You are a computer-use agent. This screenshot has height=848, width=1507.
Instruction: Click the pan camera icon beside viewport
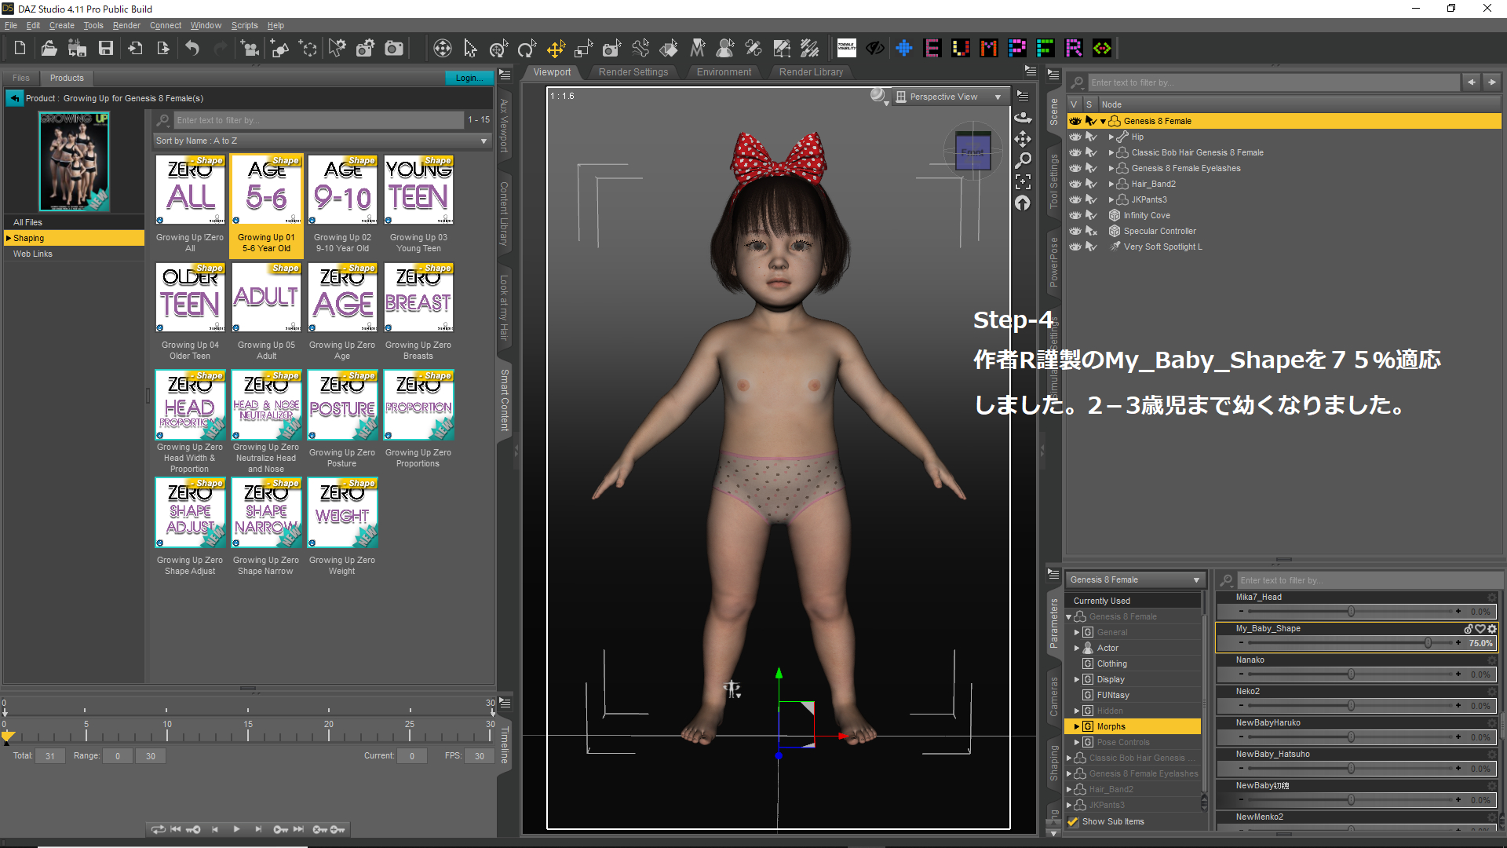[x=1023, y=139]
